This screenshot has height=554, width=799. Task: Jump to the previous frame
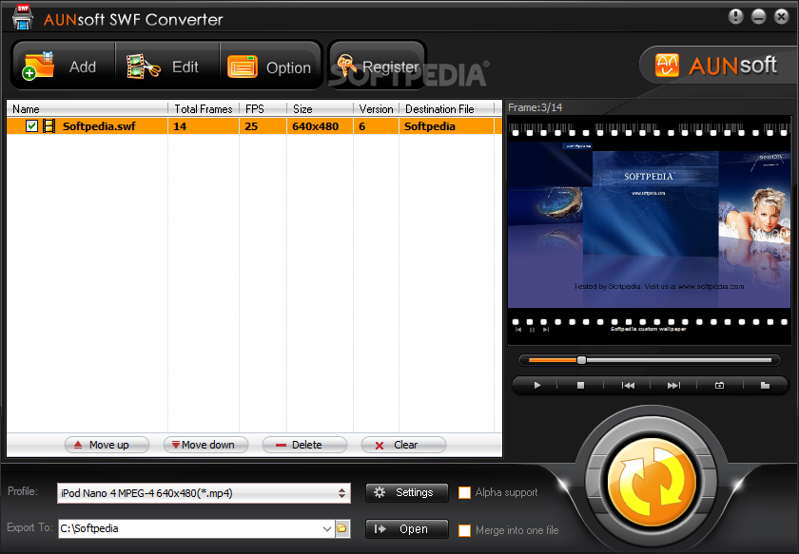[x=628, y=386]
